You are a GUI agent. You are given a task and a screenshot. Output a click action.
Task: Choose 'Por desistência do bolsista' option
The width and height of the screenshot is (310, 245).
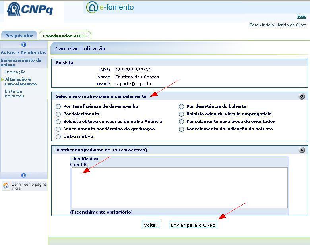pyautogui.click(x=182, y=106)
